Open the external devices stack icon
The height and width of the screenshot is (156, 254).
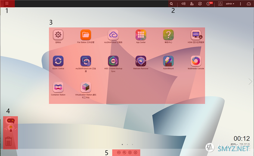(x=192, y=4)
